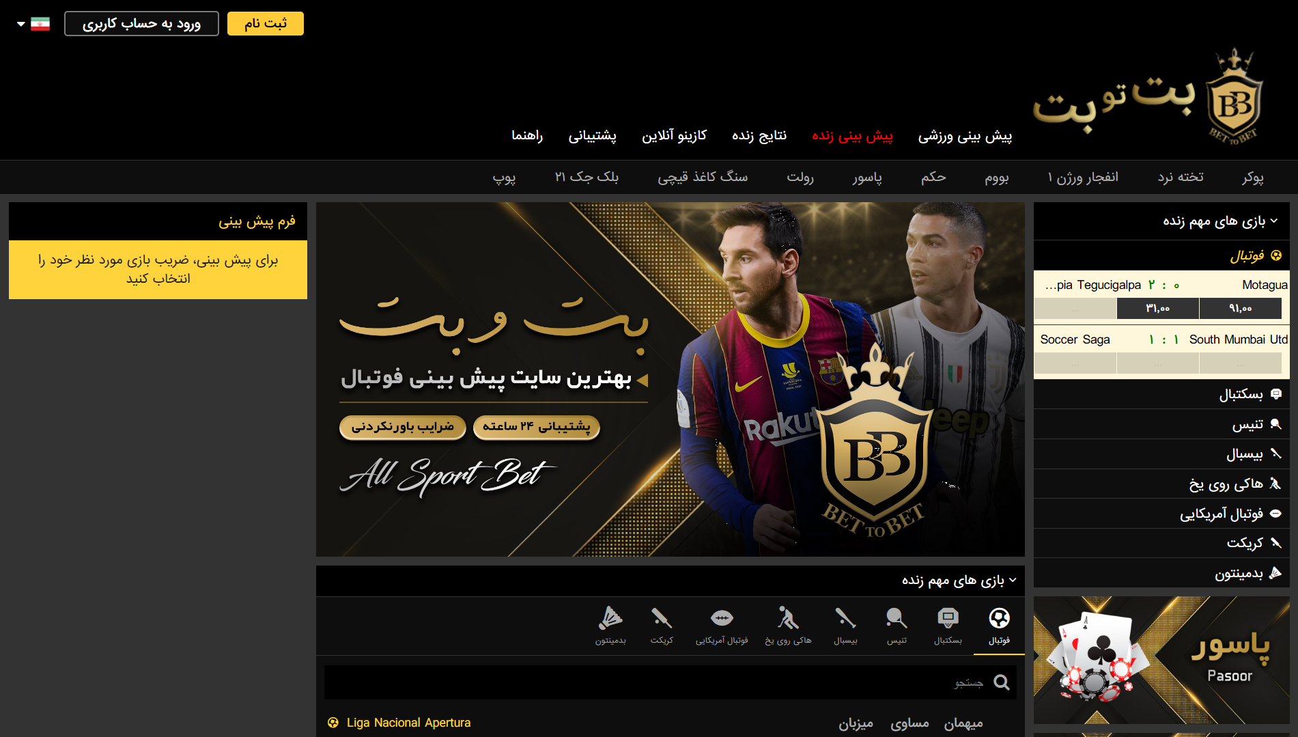Go to the 'بووم' game link

coord(997,178)
